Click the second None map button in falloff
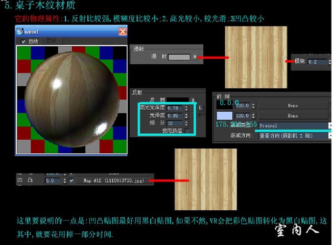This screenshot has width=333, height=245. 293,116
